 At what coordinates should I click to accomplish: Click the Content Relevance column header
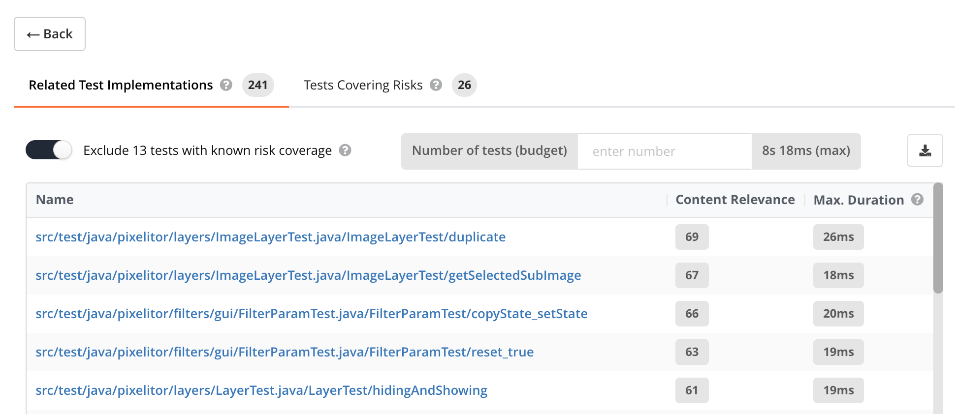pos(735,200)
